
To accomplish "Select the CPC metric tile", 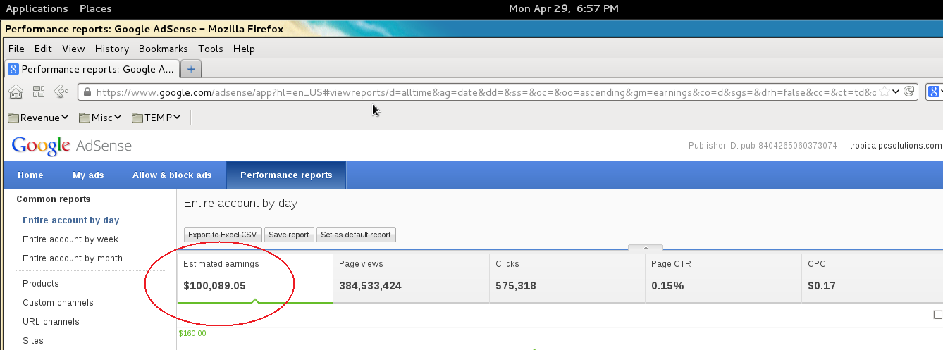I will [x=873, y=278].
